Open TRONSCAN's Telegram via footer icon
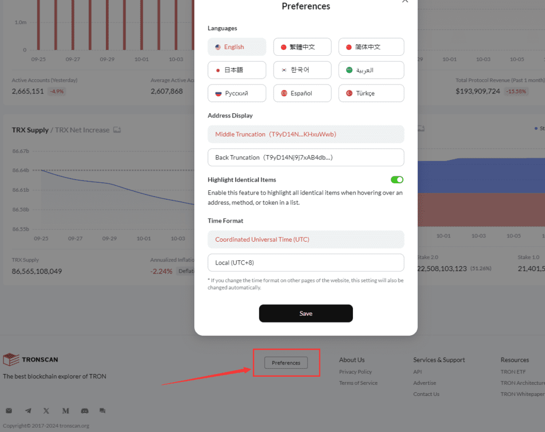Screen dimensions: 545x432 [x=28, y=410]
